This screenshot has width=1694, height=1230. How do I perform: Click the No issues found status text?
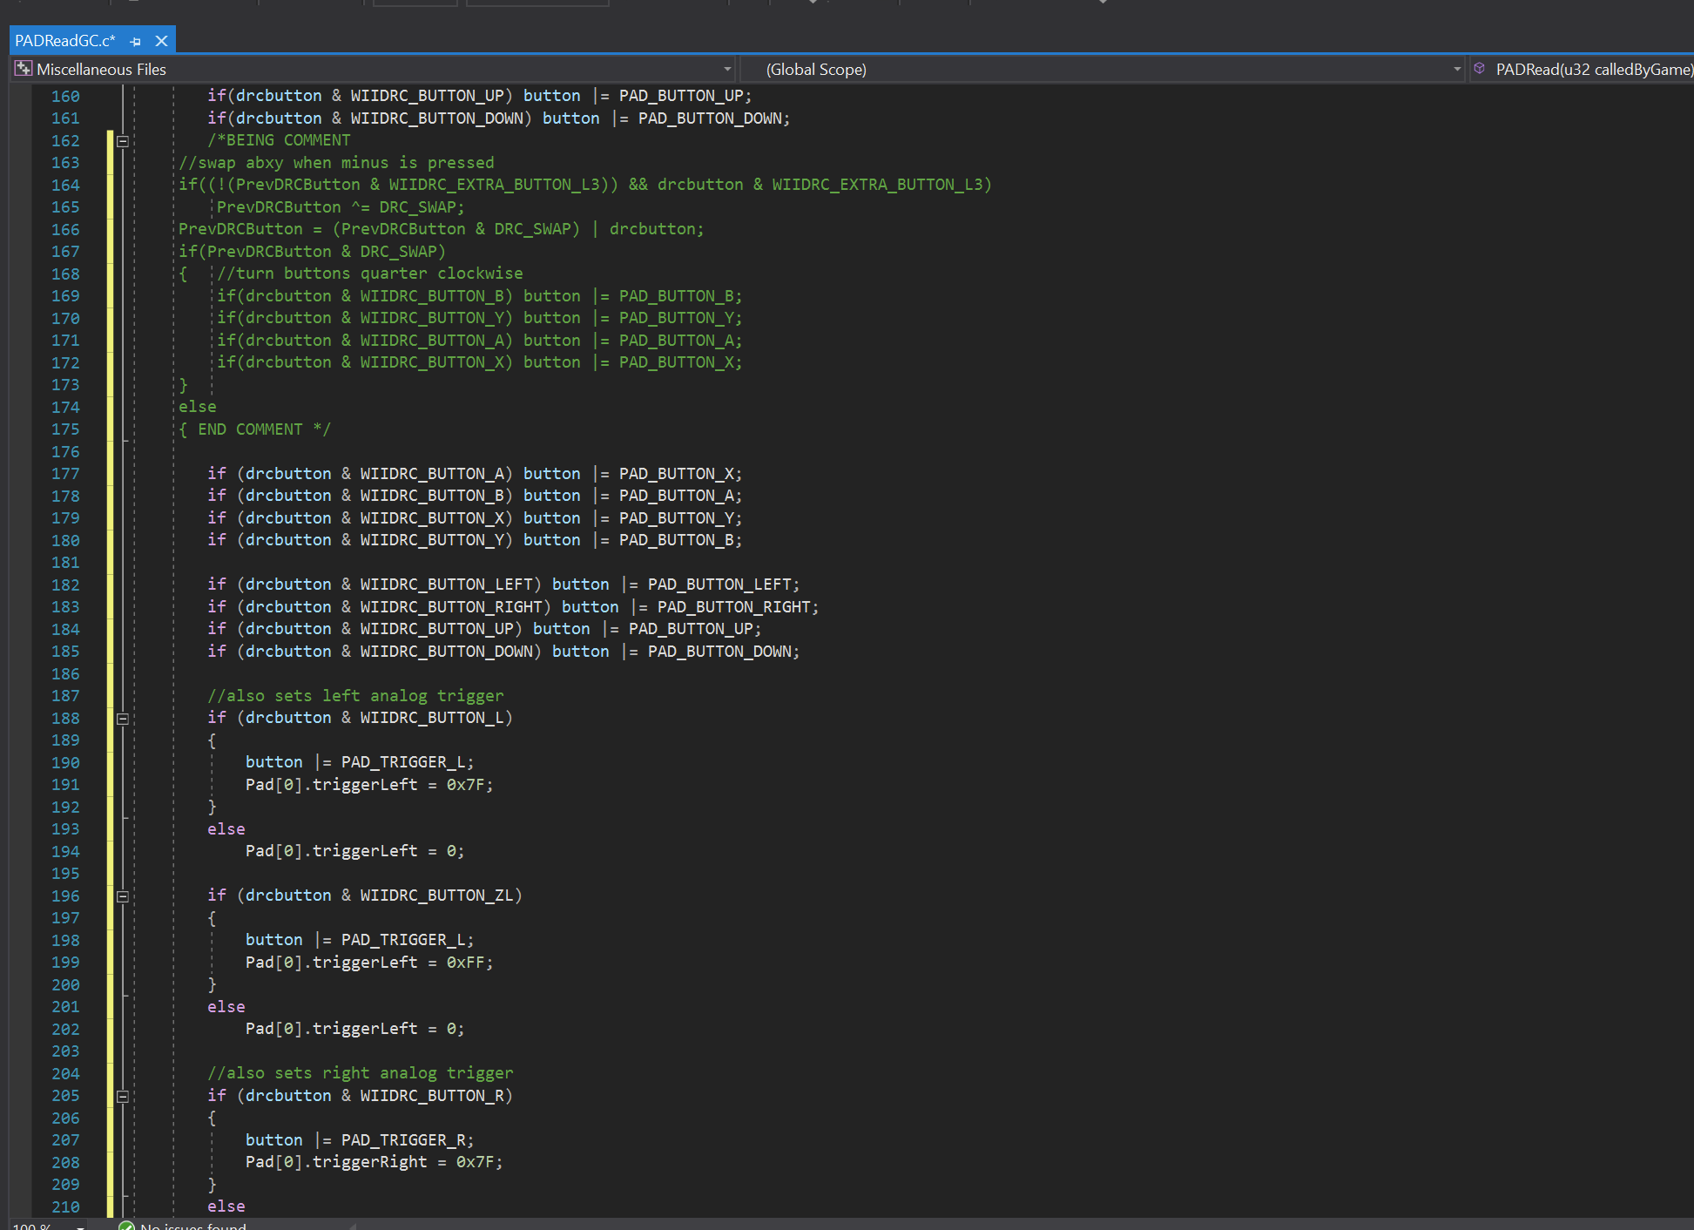point(193,1226)
